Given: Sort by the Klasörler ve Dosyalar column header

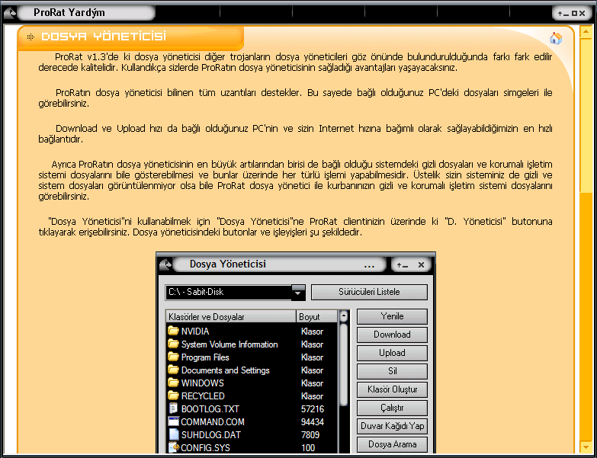Looking at the screenshot, I should [x=230, y=316].
